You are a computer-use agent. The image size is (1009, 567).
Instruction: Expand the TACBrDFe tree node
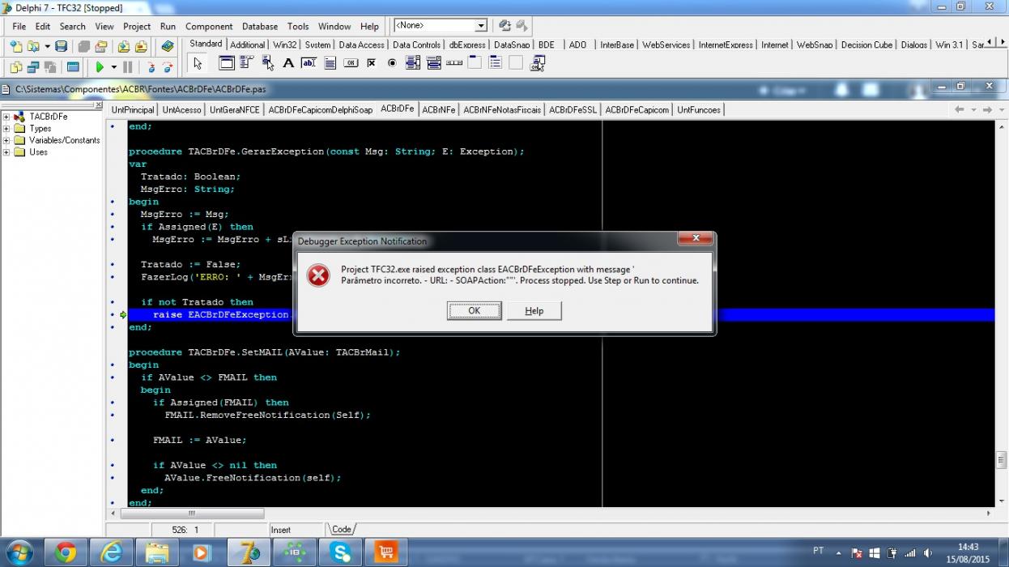click(x=6, y=117)
